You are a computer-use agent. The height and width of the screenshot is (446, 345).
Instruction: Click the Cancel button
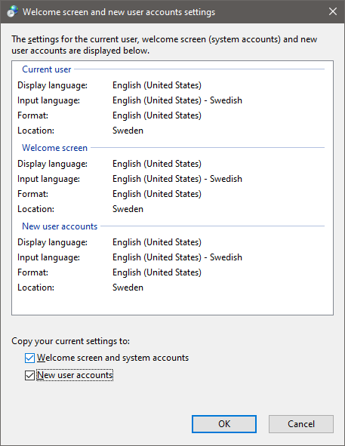tap(301, 424)
